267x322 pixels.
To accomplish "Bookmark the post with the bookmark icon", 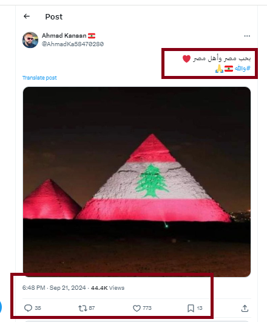I will coord(191,308).
